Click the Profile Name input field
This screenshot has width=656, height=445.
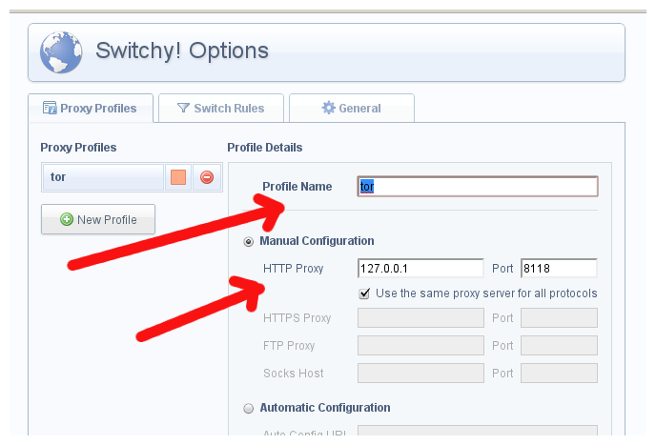(478, 187)
